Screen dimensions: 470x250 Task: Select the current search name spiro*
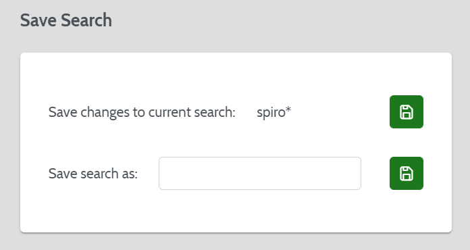(273, 112)
